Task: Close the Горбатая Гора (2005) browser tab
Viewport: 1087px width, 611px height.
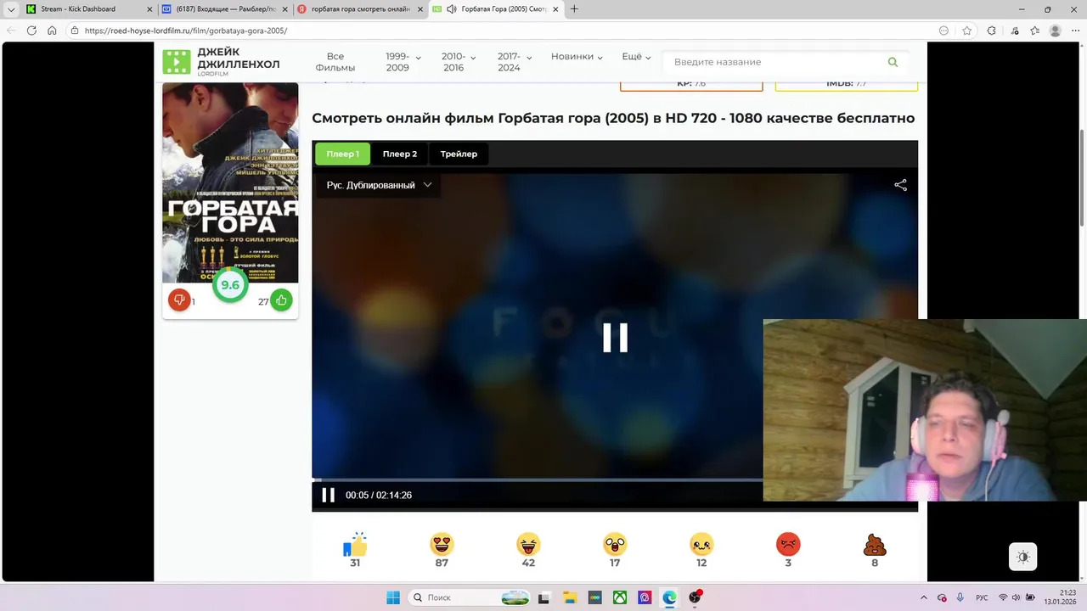Action: pos(555,9)
